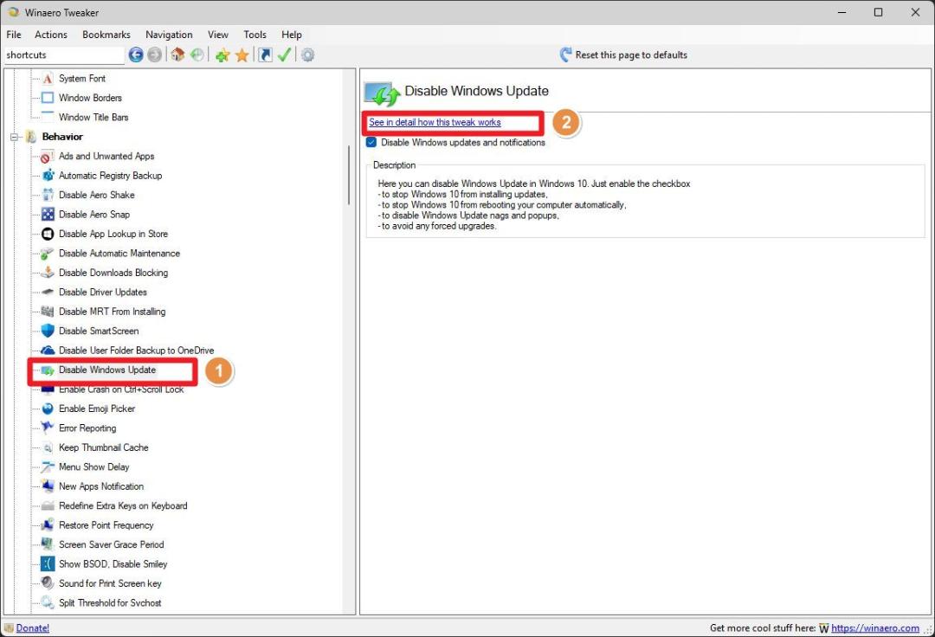Open the Tools menu
Image resolution: width=935 pixels, height=637 pixels.
pos(255,35)
